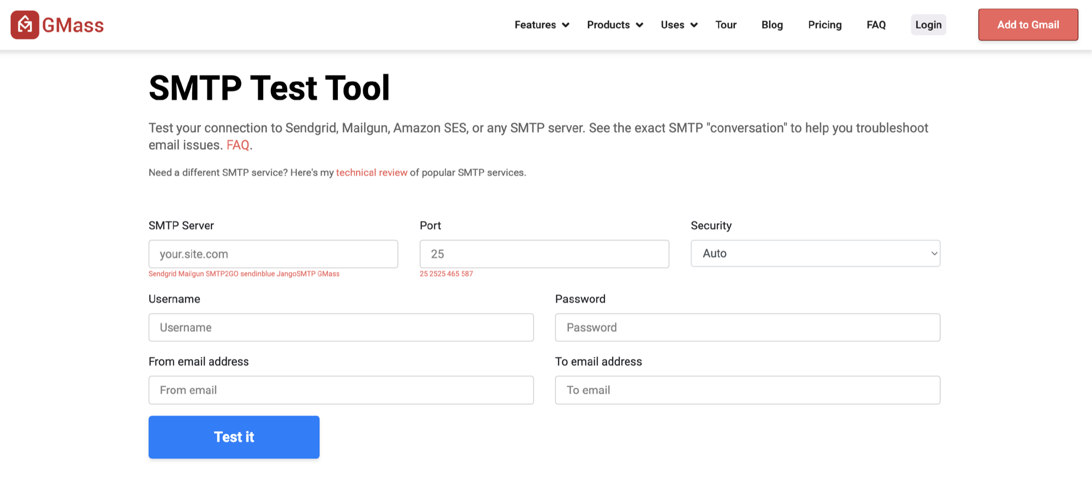Click the Add to Gmail button
The width and height of the screenshot is (1092, 491).
(x=1028, y=25)
